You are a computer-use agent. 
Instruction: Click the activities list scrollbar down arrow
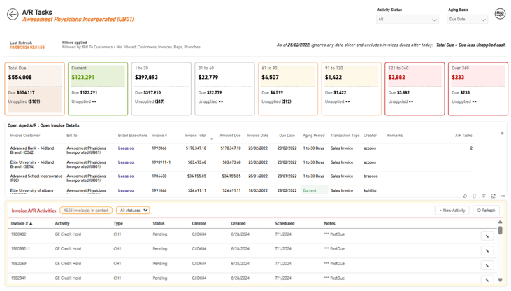pyautogui.click(x=501, y=280)
